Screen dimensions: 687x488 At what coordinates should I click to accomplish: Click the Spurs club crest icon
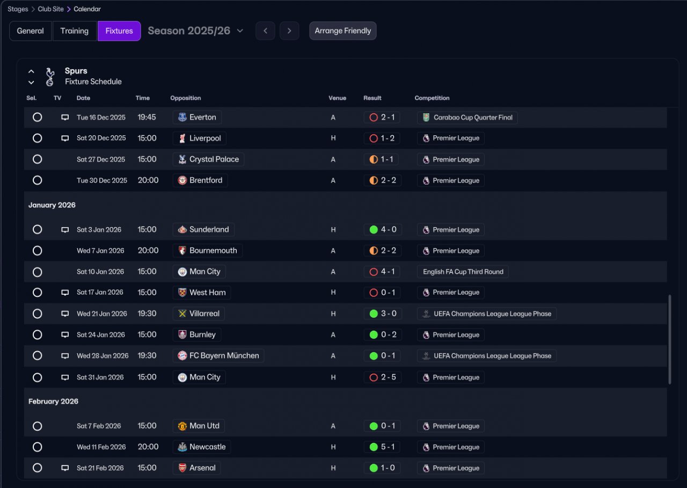pyautogui.click(x=50, y=77)
